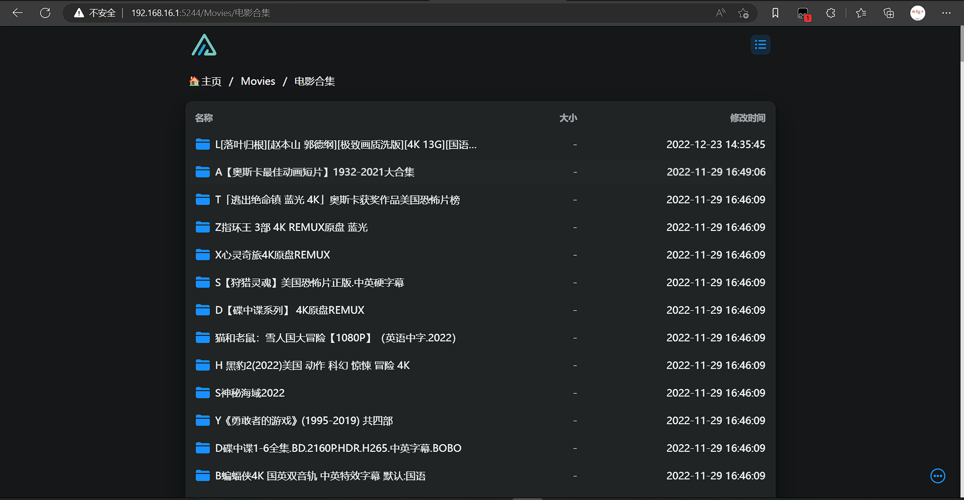The image size is (964, 500).
Task: Open the Z指环王 3部 4K REMUX folder
Action: [x=291, y=227]
